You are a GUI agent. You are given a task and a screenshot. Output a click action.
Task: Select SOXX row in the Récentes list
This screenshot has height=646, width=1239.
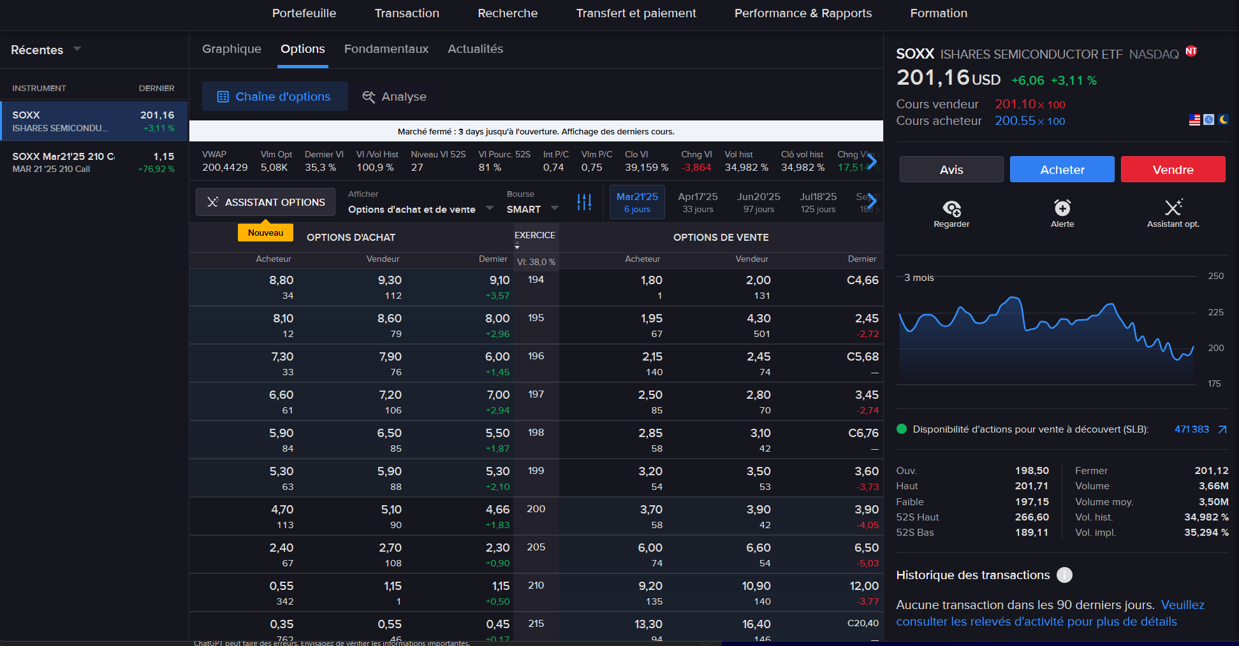tap(94, 121)
